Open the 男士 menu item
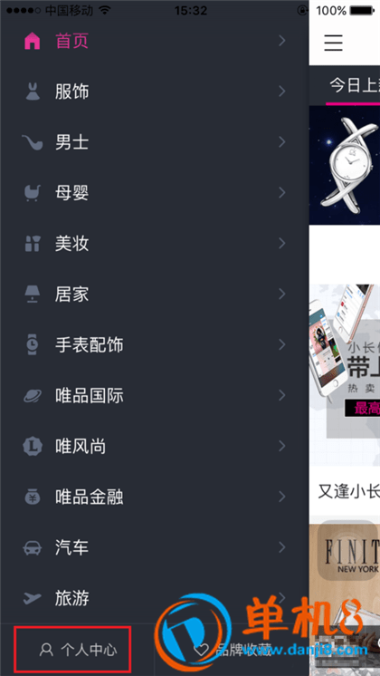The image size is (380, 676). [155, 142]
